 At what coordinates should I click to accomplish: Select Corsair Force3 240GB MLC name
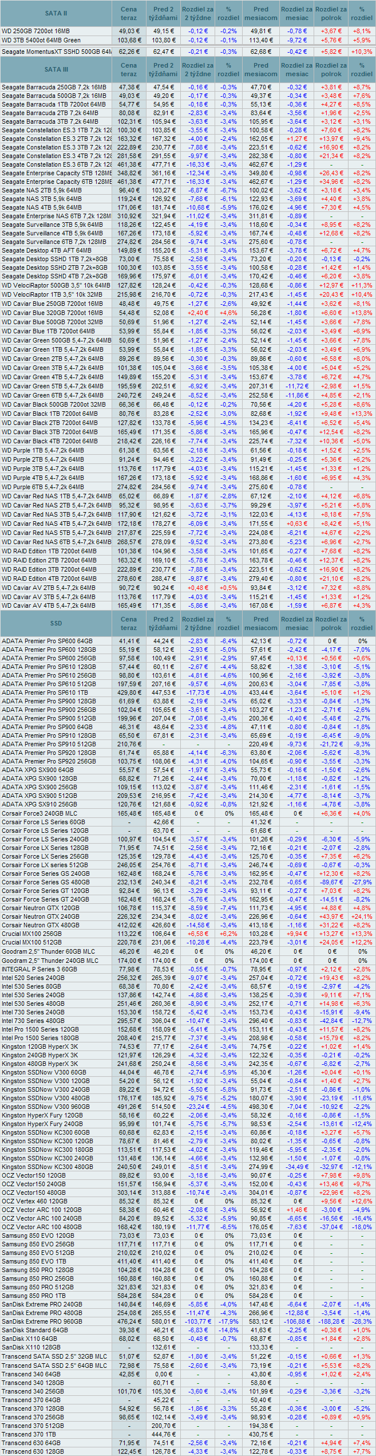point(39,814)
